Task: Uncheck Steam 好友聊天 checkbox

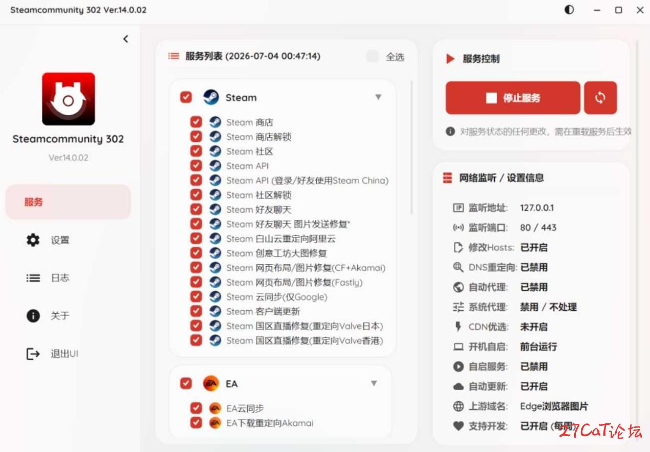Action: click(x=196, y=209)
